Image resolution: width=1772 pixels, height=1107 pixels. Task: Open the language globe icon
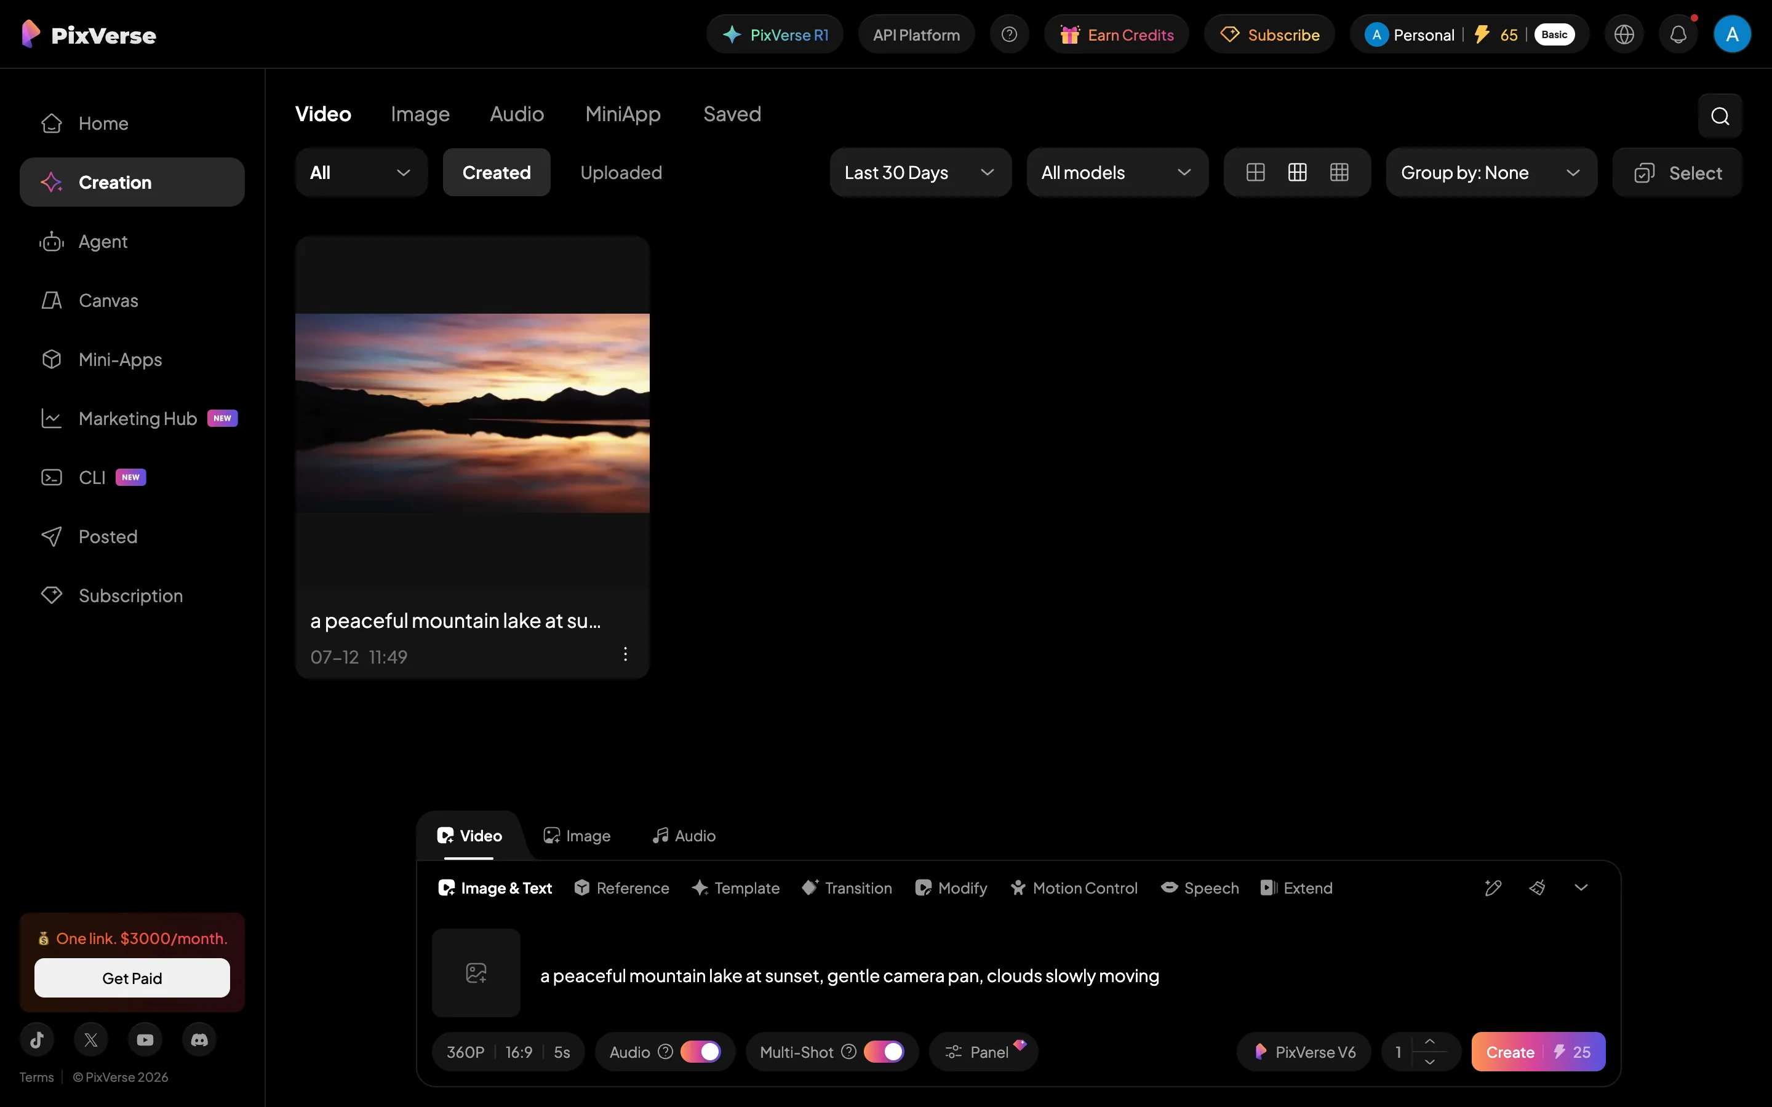pos(1624,34)
